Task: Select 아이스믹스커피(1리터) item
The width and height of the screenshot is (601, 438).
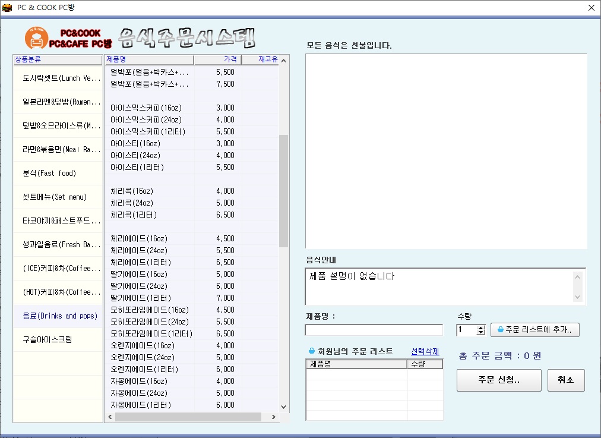Action: [x=192, y=131]
